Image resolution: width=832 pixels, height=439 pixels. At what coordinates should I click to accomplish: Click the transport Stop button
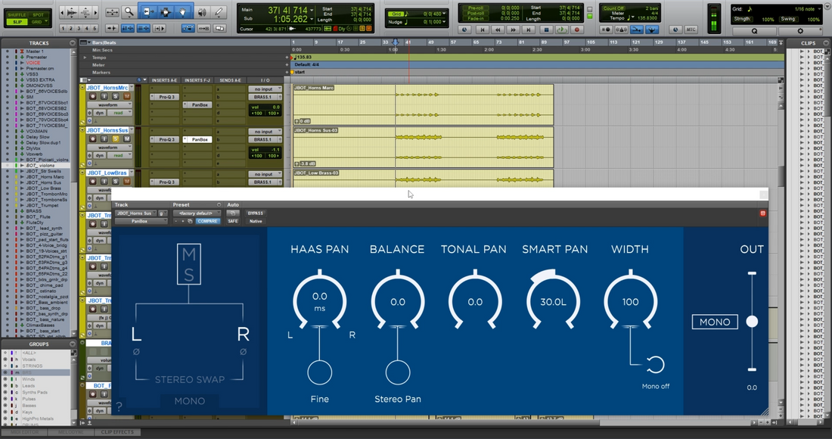(546, 30)
